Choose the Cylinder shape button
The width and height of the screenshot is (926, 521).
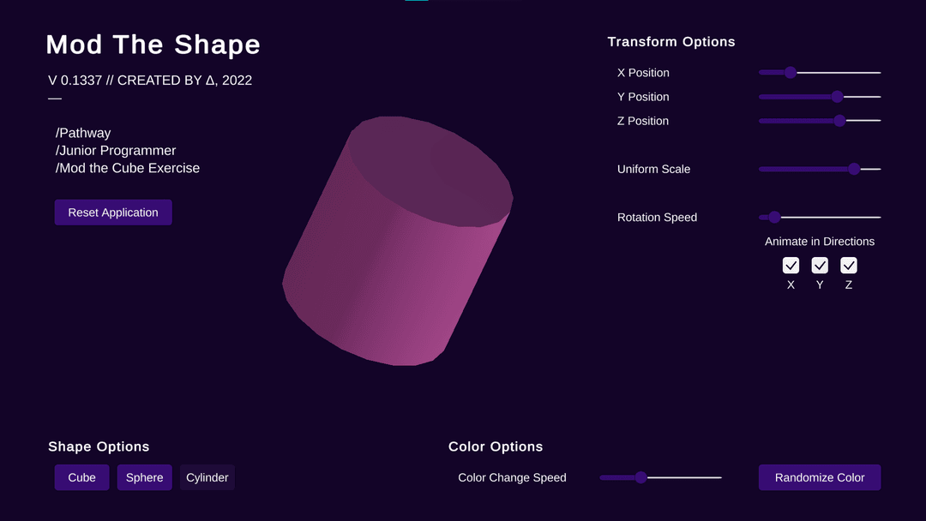pos(207,477)
